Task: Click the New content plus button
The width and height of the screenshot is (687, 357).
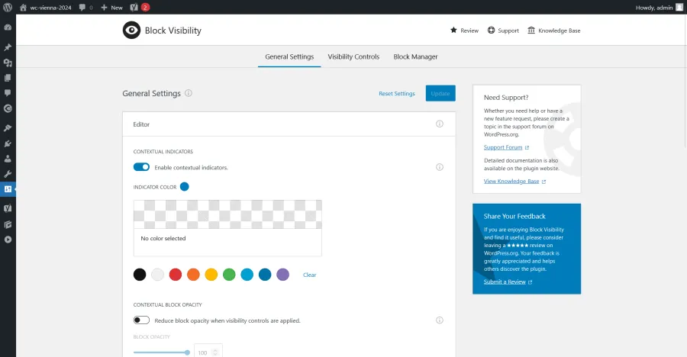Action: tap(111, 8)
